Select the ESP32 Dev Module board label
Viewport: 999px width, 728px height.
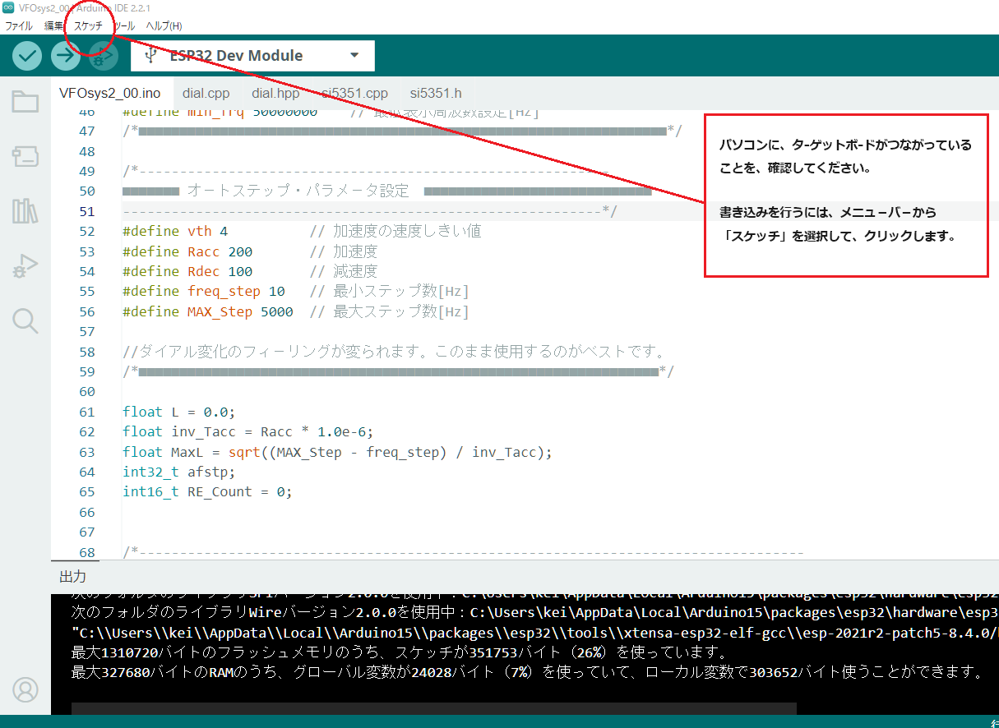[x=236, y=55]
